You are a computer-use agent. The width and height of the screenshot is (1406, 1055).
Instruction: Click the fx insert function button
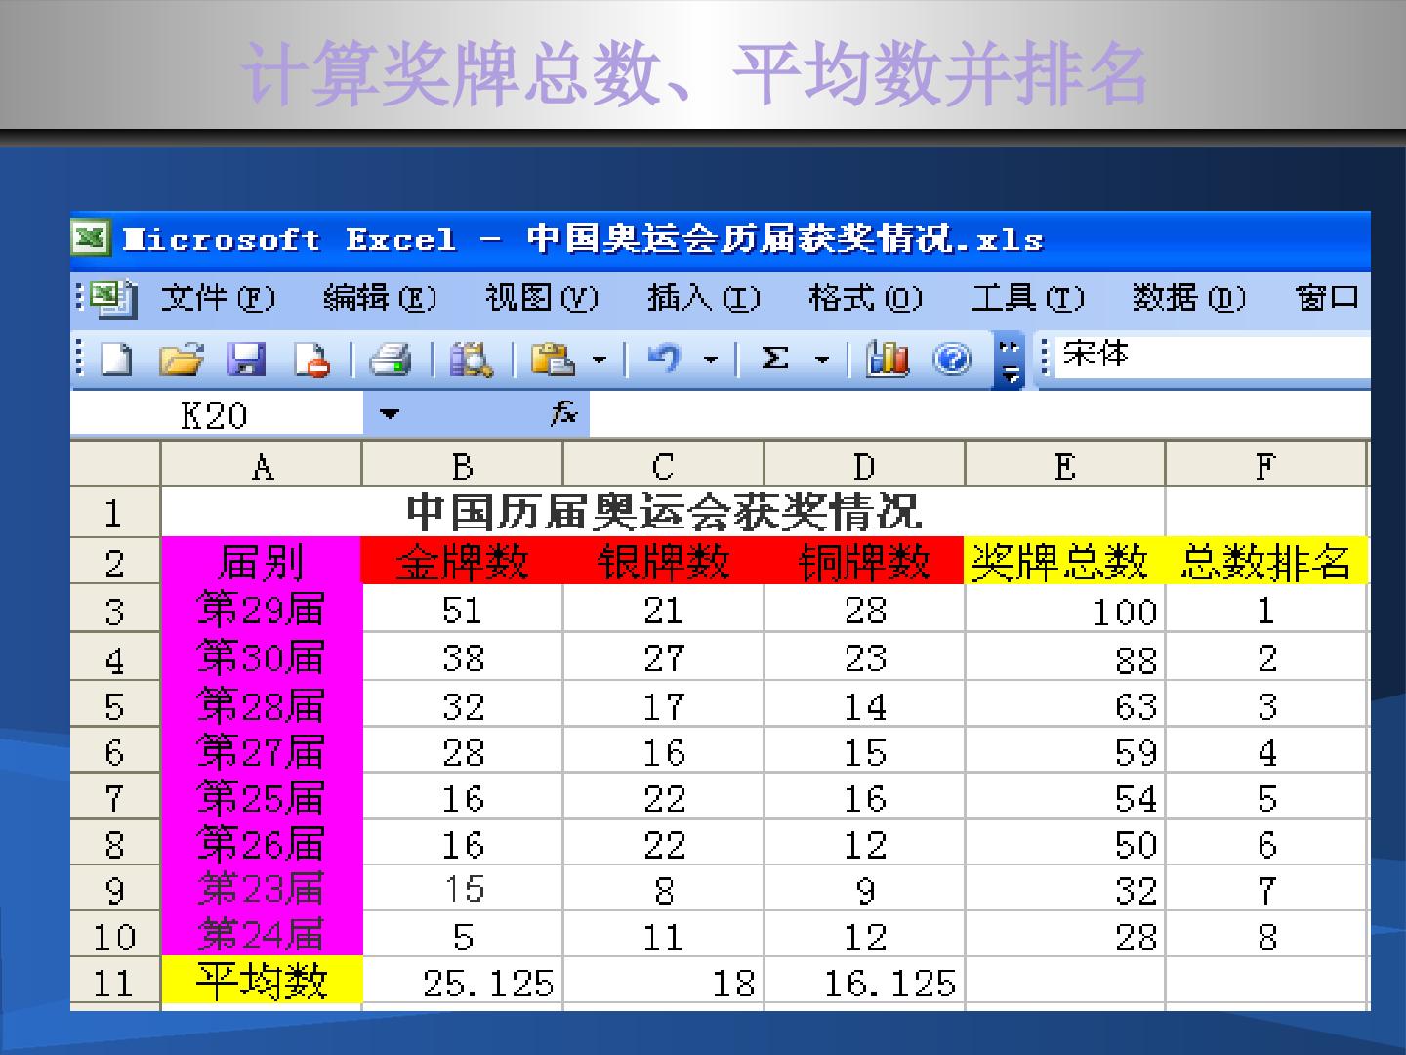click(x=564, y=414)
